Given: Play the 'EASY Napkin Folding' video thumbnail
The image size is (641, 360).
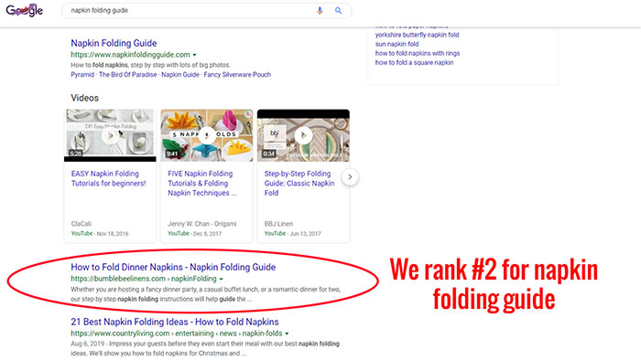Looking at the screenshot, I should click(110, 135).
